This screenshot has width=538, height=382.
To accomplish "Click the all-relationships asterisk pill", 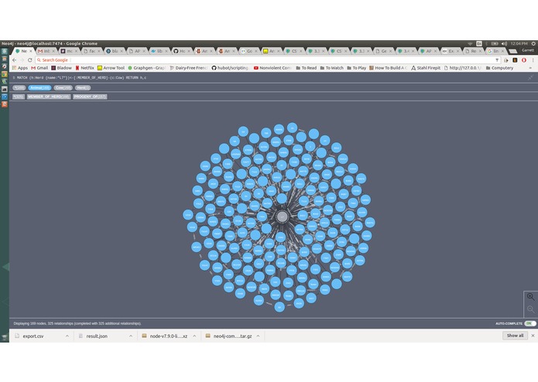I will coord(18,97).
